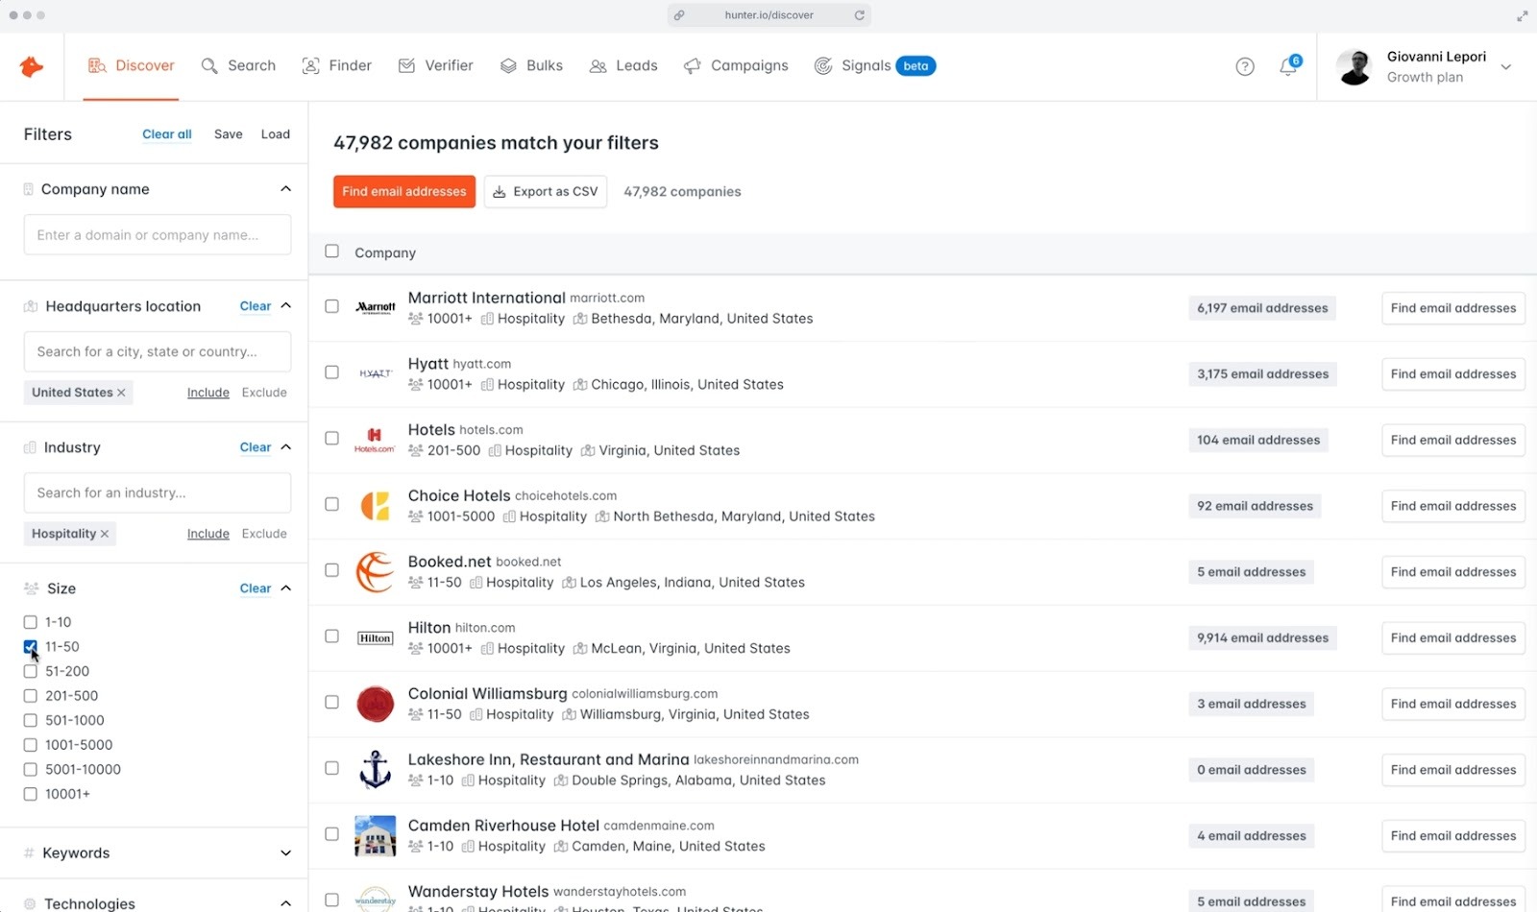
Task: Click the Hyatt company logo
Action: click(375, 373)
